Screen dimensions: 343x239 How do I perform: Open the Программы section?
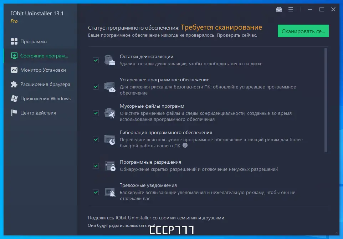coord(40,41)
